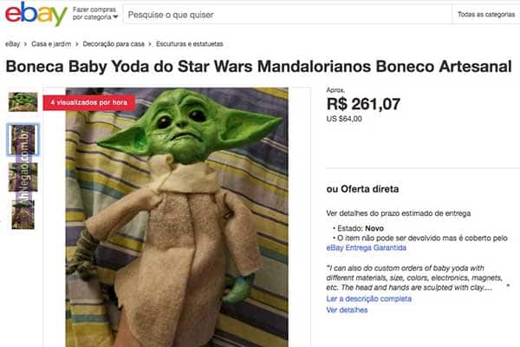
Task: Go to the eBay breadcrumb link
Action: pyautogui.click(x=12, y=44)
